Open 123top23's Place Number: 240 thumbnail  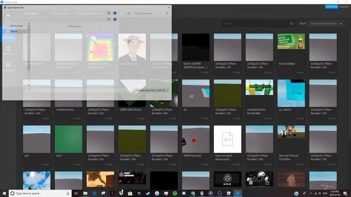coord(132,139)
